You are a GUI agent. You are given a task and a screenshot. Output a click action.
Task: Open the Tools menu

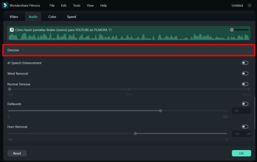(x=76, y=5)
